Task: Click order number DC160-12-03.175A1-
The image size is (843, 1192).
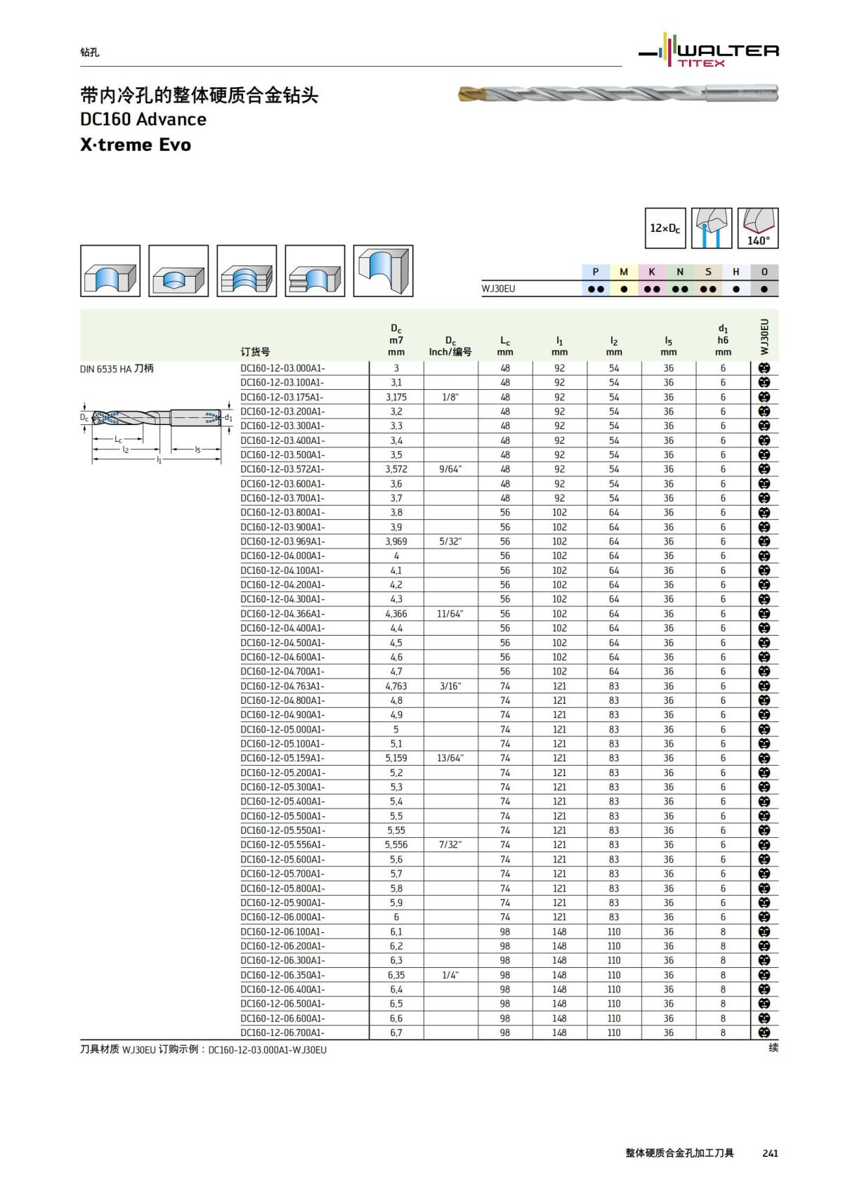Action: tap(282, 397)
